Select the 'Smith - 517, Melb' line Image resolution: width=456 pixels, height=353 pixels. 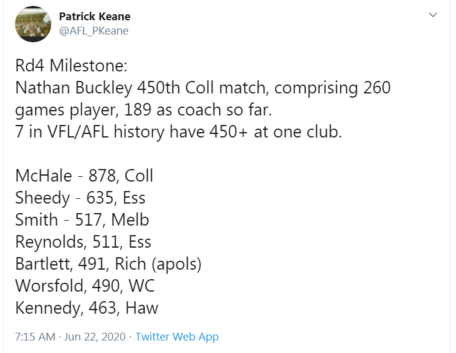[x=82, y=220]
